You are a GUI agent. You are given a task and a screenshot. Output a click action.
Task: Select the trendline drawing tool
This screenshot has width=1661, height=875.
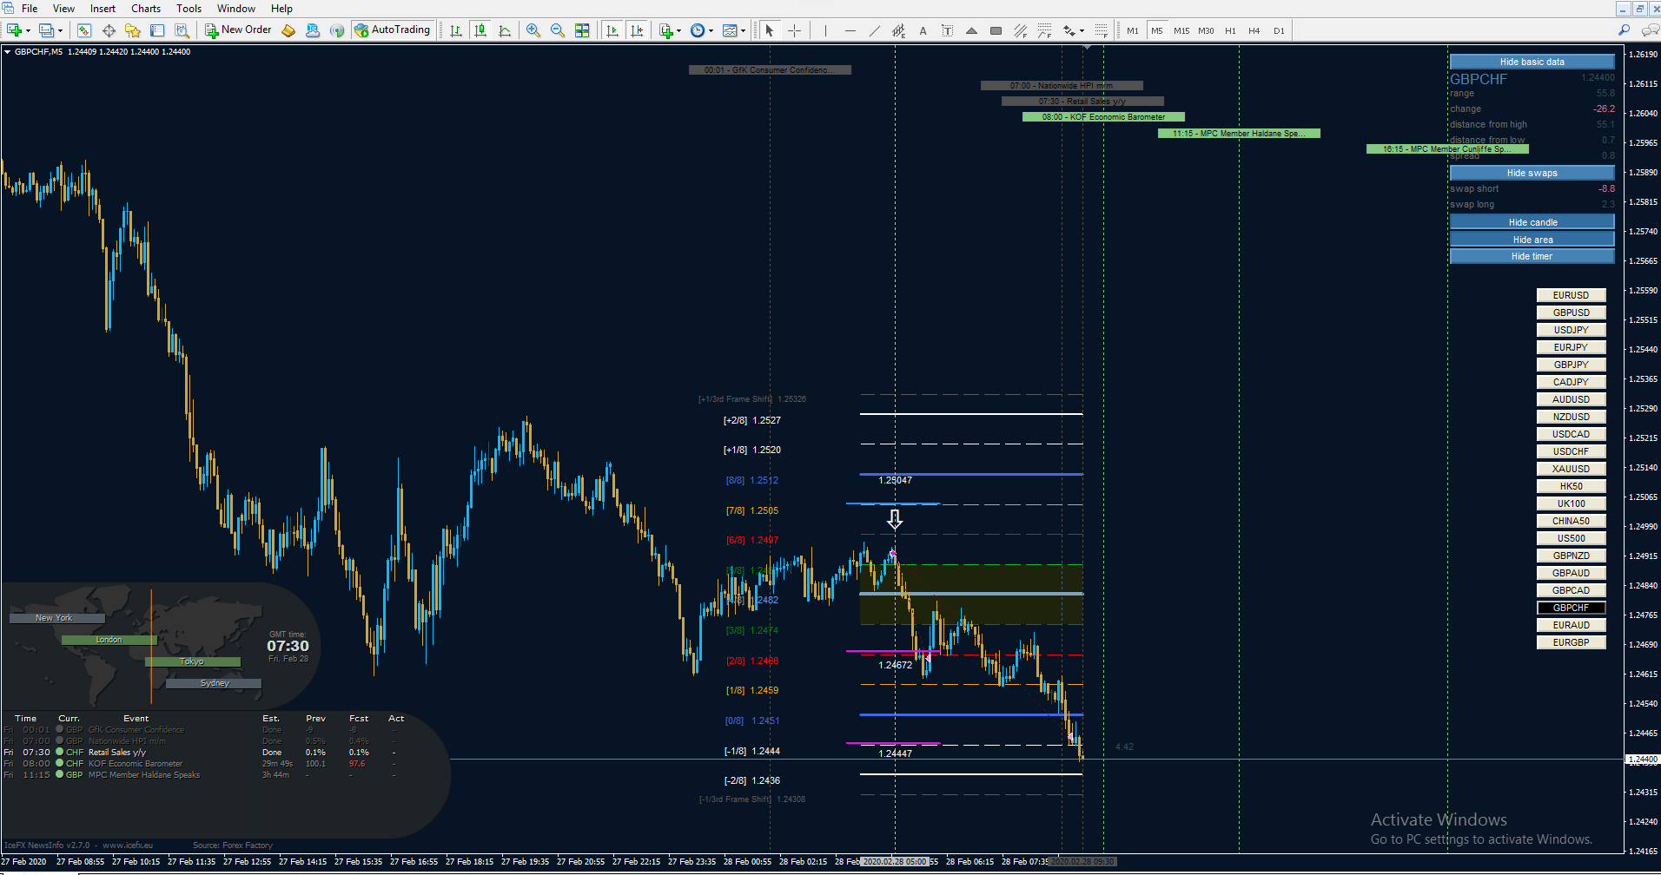click(874, 30)
